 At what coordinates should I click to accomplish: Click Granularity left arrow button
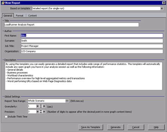[x=37, y=106]
